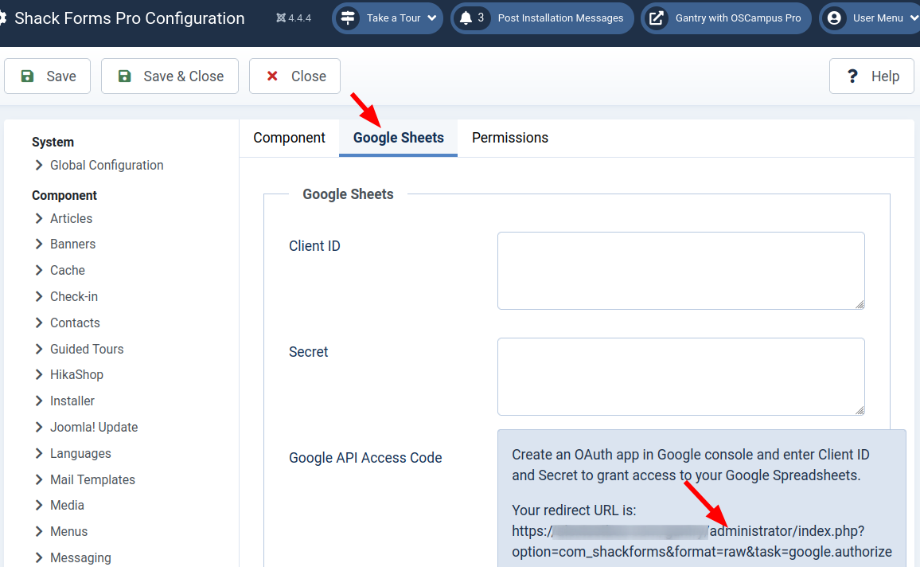Screen dimensions: 920x567
Task: Open Contacts configuration
Action: pos(75,323)
